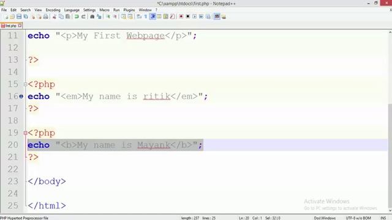The height and width of the screenshot is (220, 392).
Task: Click the Open file toolbar icon
Action: pyautogui.click(x=12, y=16)
